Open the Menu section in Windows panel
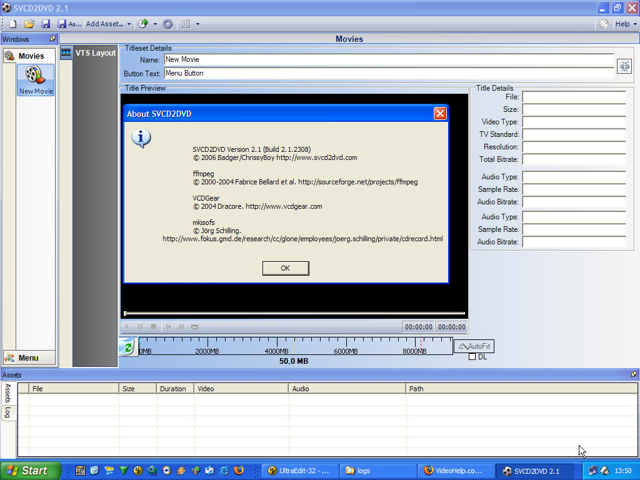Screen dimensions: 640x480 tap(29, 357)
